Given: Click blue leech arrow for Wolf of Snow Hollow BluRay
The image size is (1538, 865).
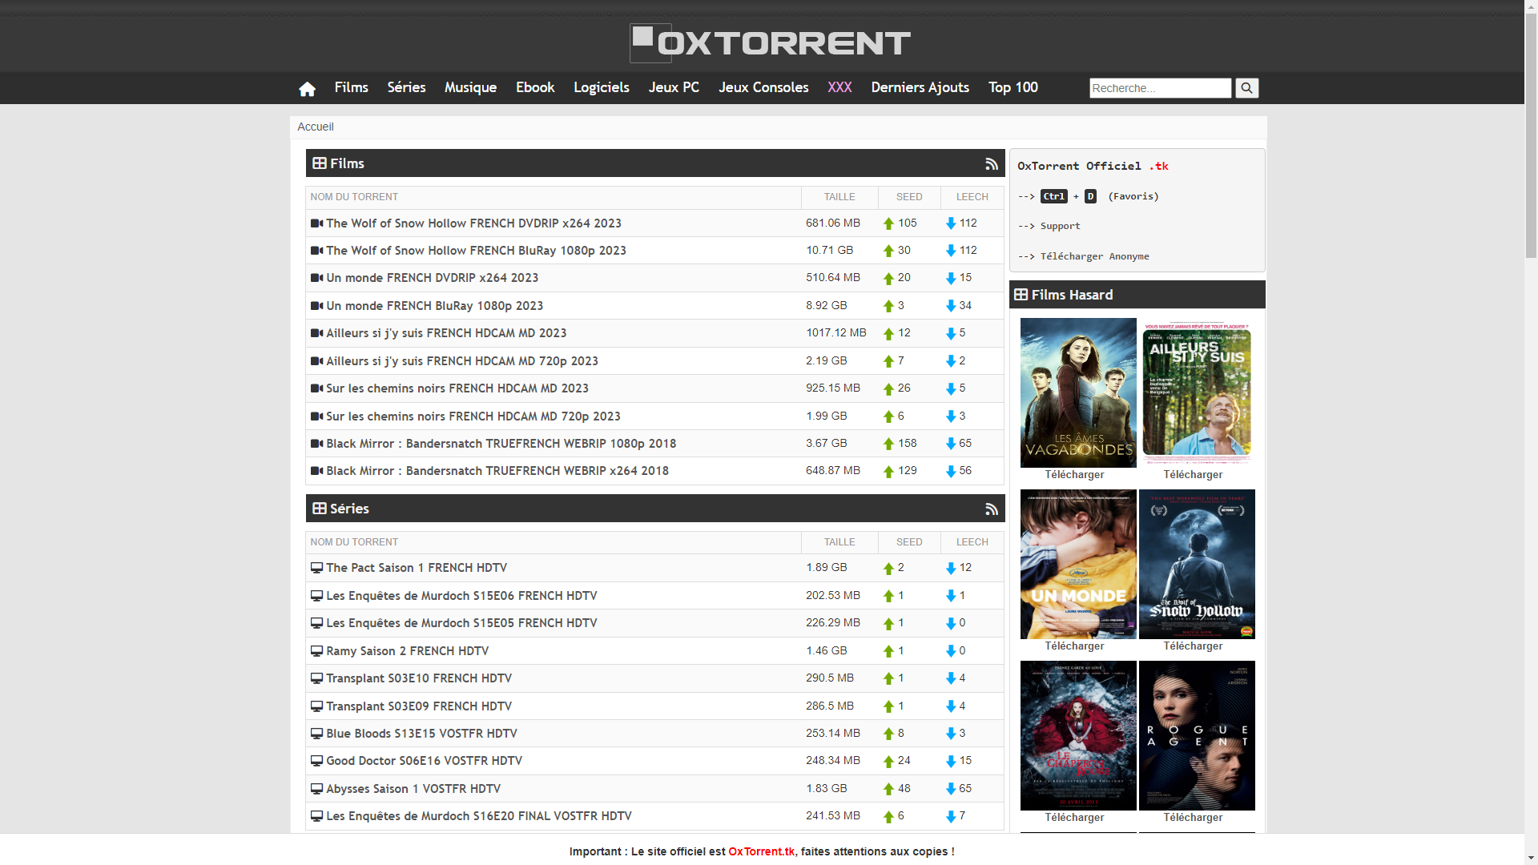Looking at the screenshot, I should click(951, 251).
